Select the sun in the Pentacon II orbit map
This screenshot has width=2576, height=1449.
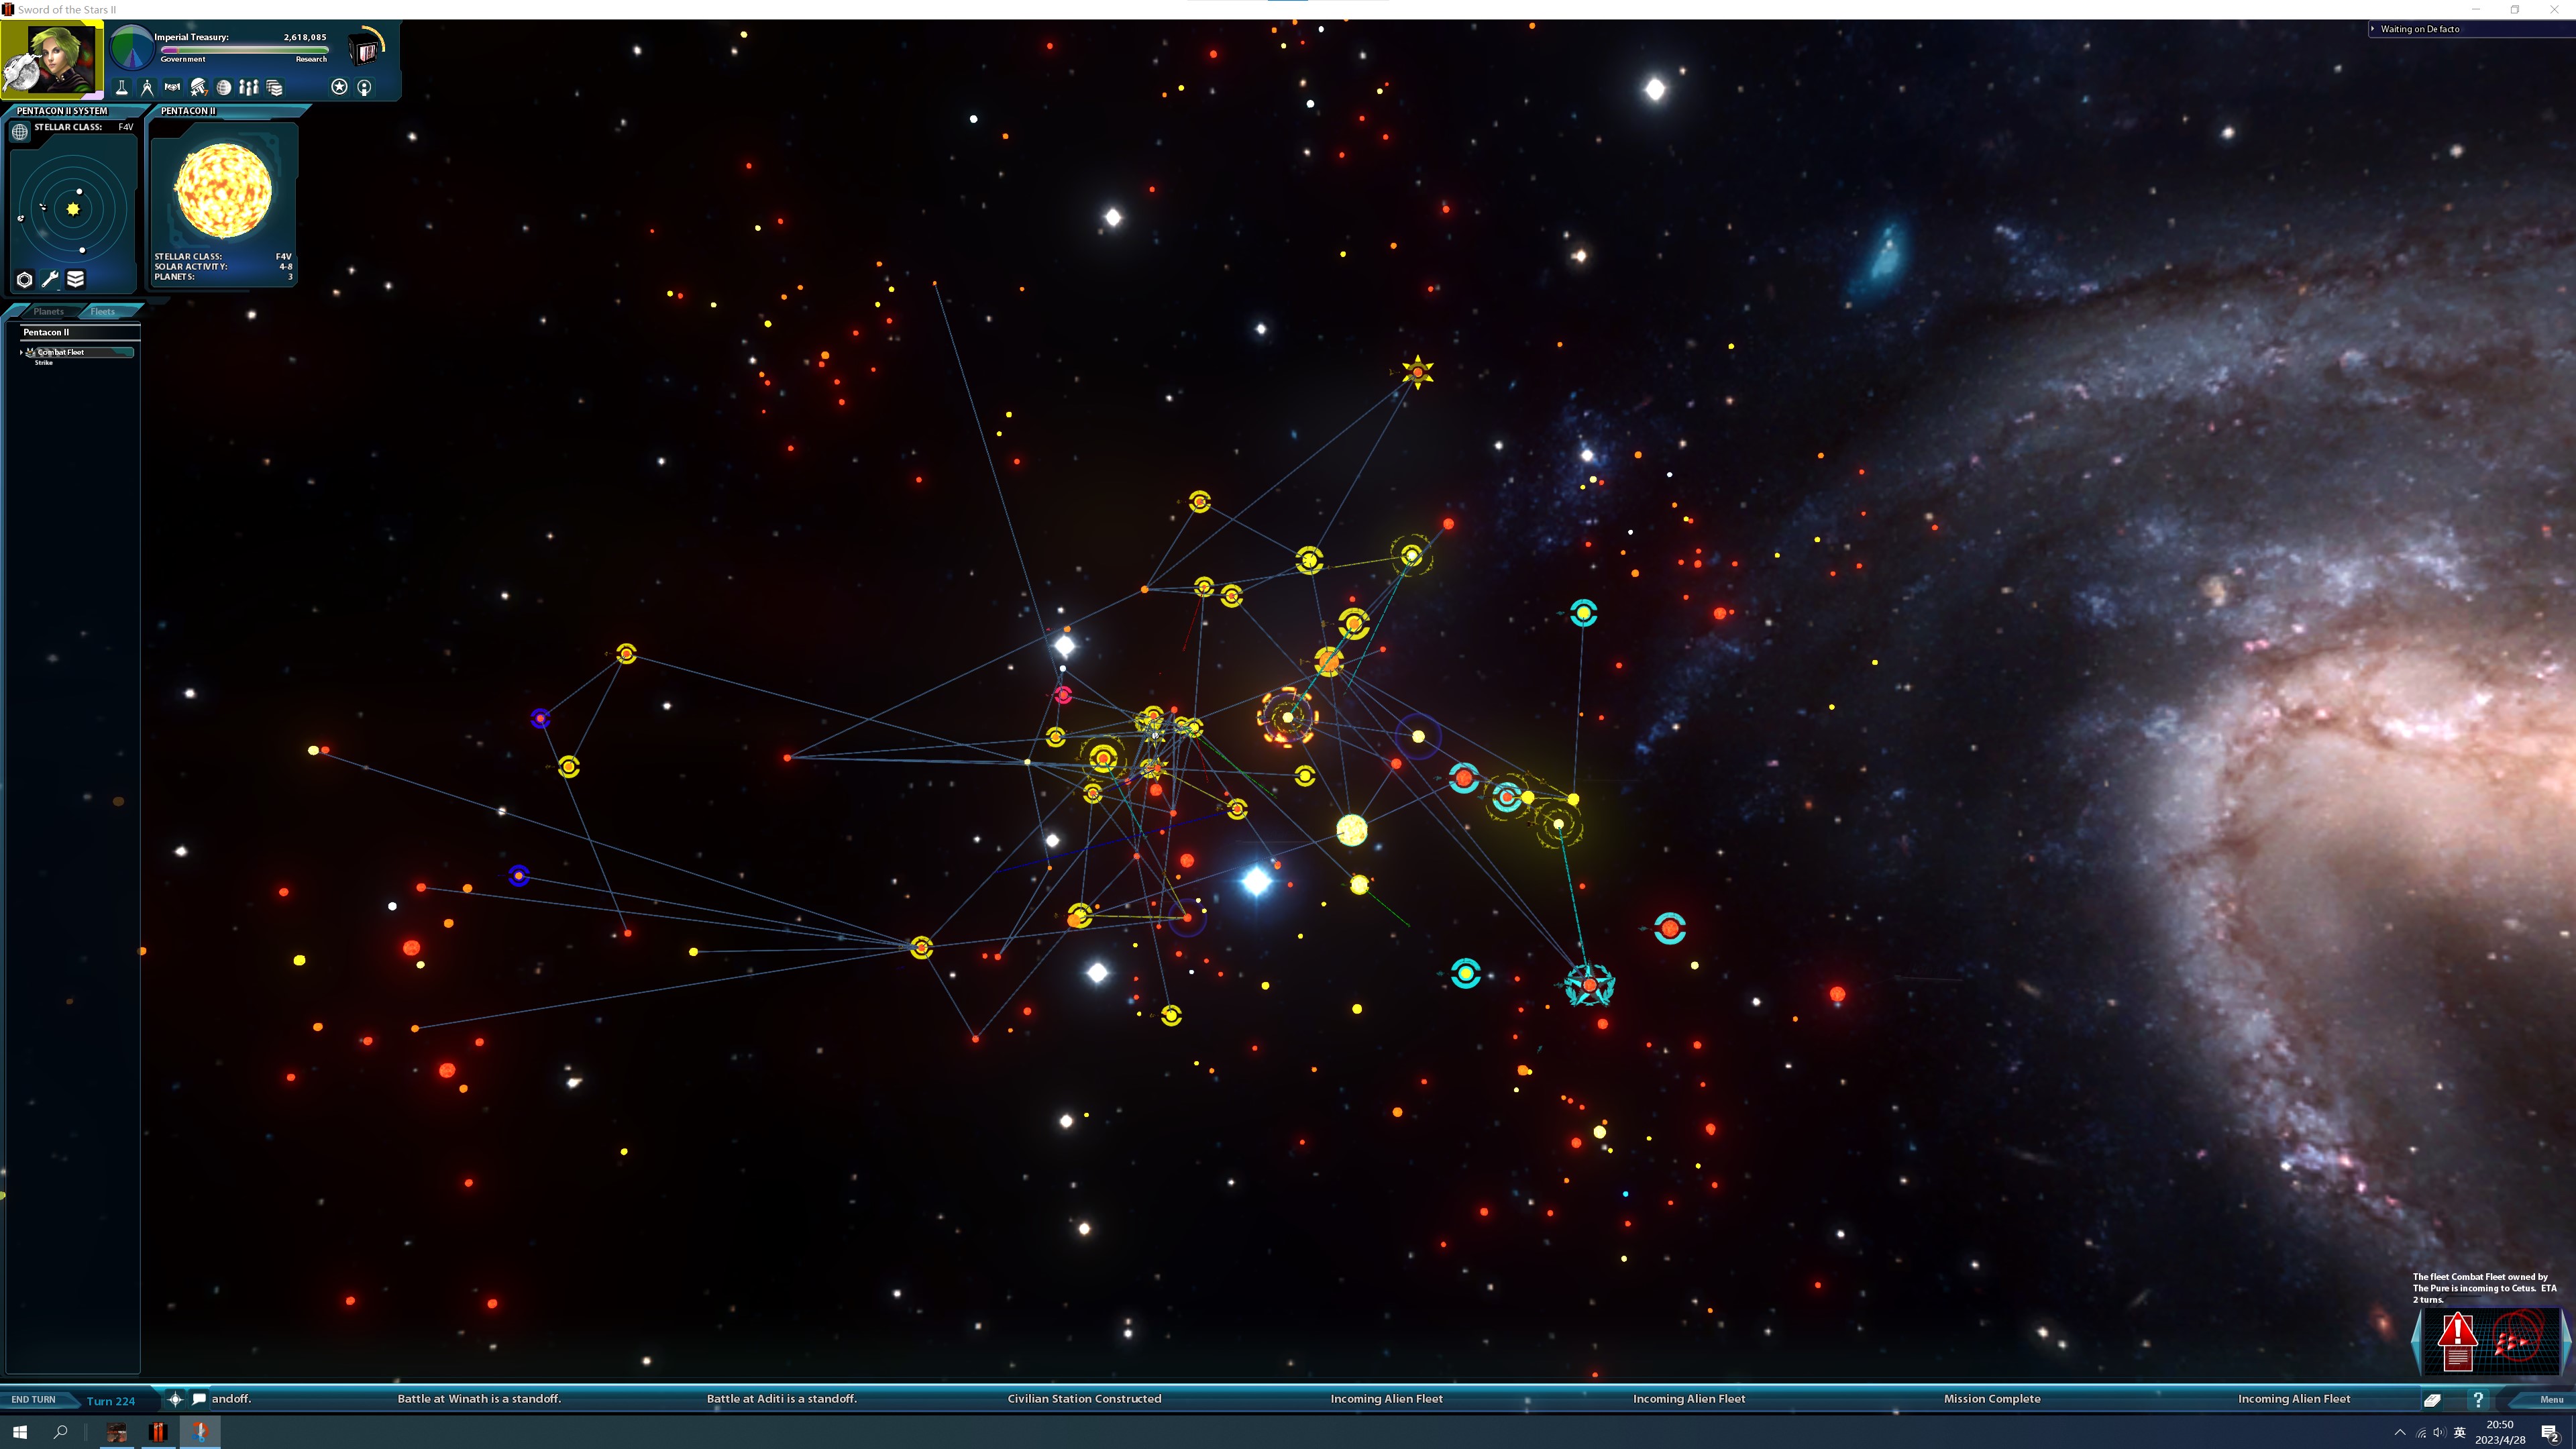(x=73, y=209)
